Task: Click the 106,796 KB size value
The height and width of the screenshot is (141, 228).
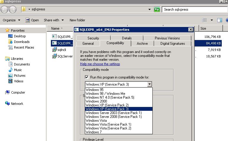Action: [x=213, y=37]
